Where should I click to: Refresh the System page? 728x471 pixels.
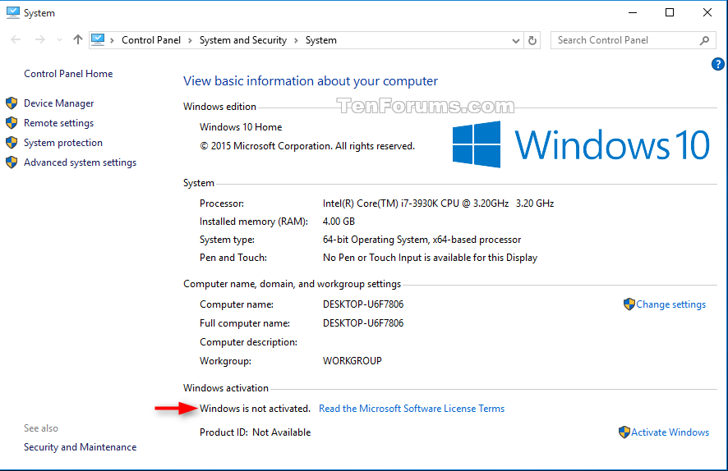click(532, 41)
